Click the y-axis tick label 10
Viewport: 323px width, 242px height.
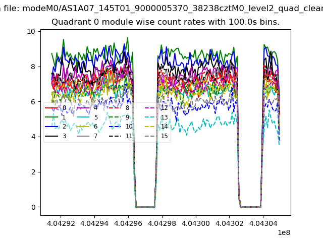pos(31,31)
